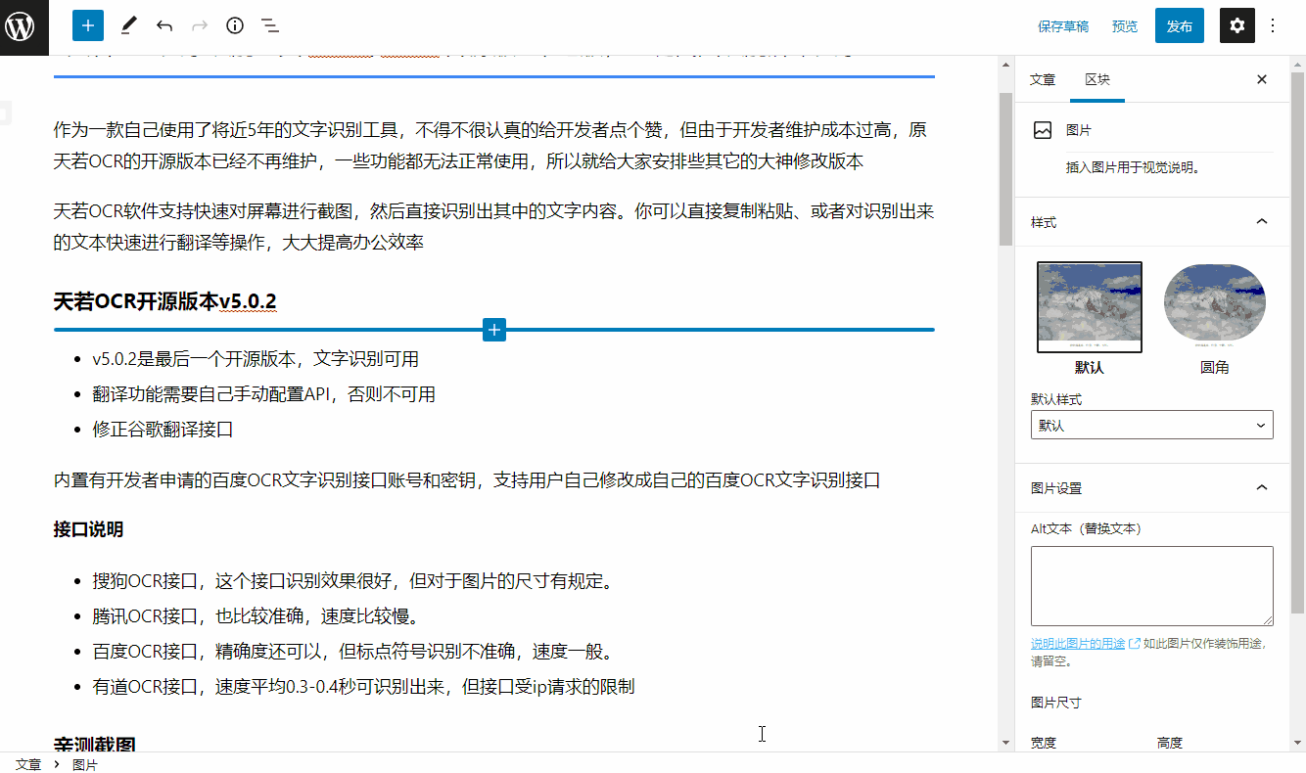Click the 预览 preview button
Screen dimensions: 1306x773
(x=1125, y=26)
